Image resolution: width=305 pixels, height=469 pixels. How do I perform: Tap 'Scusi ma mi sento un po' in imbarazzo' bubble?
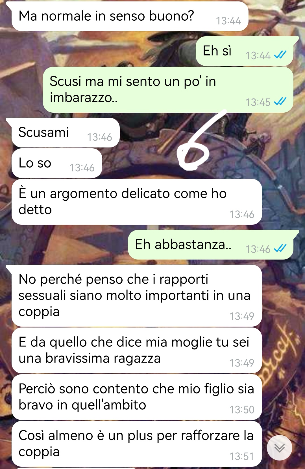(x=168, y=90)
